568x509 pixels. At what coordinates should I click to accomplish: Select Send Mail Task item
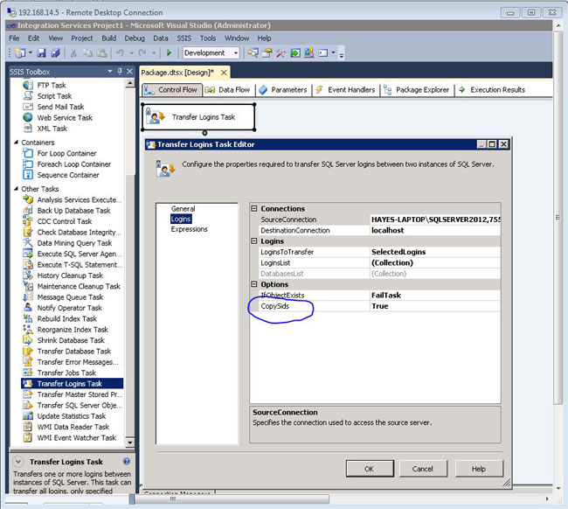[60, 107]
